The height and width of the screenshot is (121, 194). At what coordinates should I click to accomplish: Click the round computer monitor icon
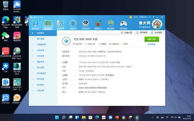coord(66,41)
